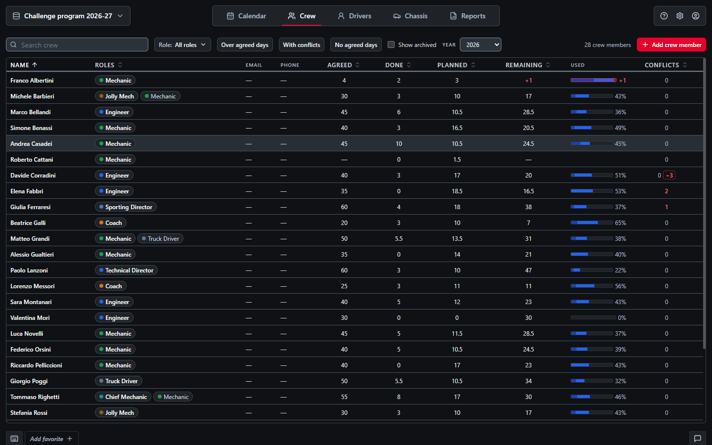
Task: Click Elena Fabbri's conflicts count 2
Action: 667,191
